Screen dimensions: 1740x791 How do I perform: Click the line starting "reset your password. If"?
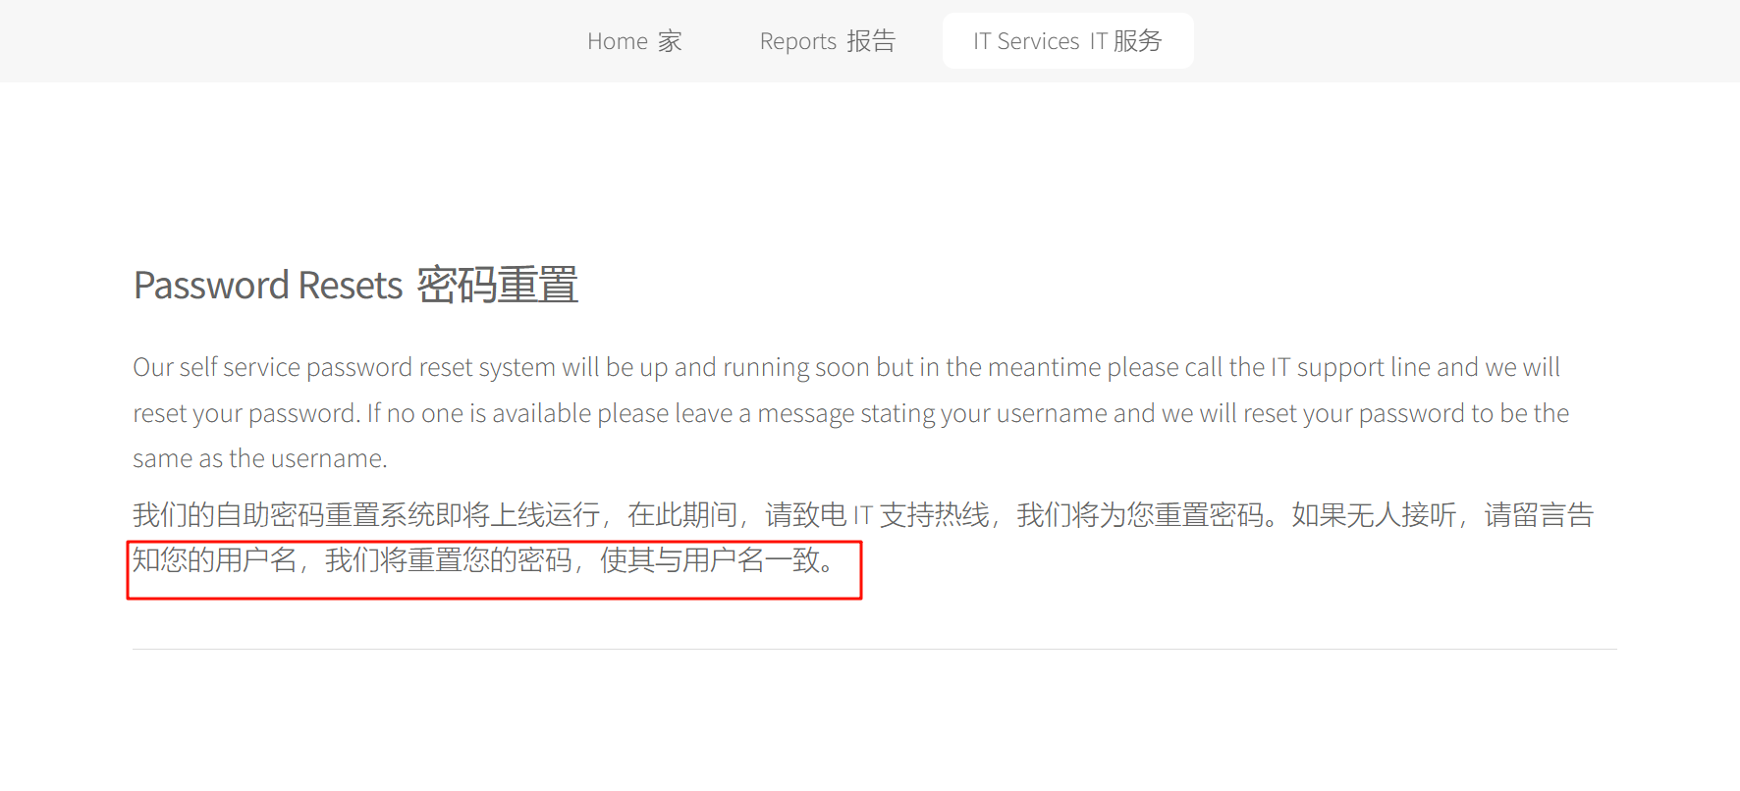(851, 413)
